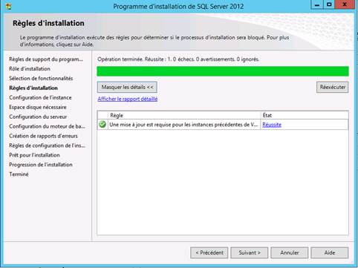Viewport: 358px width, 268px height.
Task: Minimize the SQL Server installer window
Action: tap(317, 4)
